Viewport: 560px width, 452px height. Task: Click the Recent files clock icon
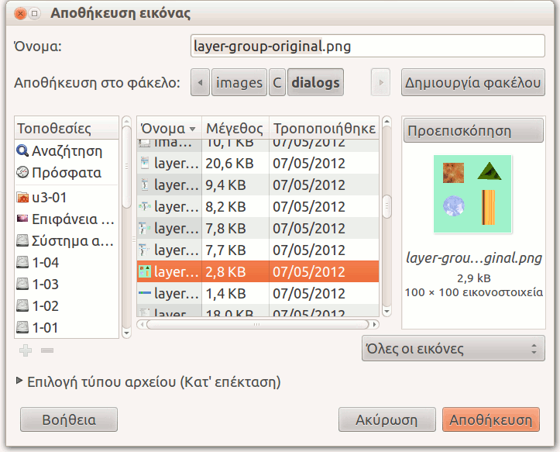pyautogui.click(x=22, y=172)
